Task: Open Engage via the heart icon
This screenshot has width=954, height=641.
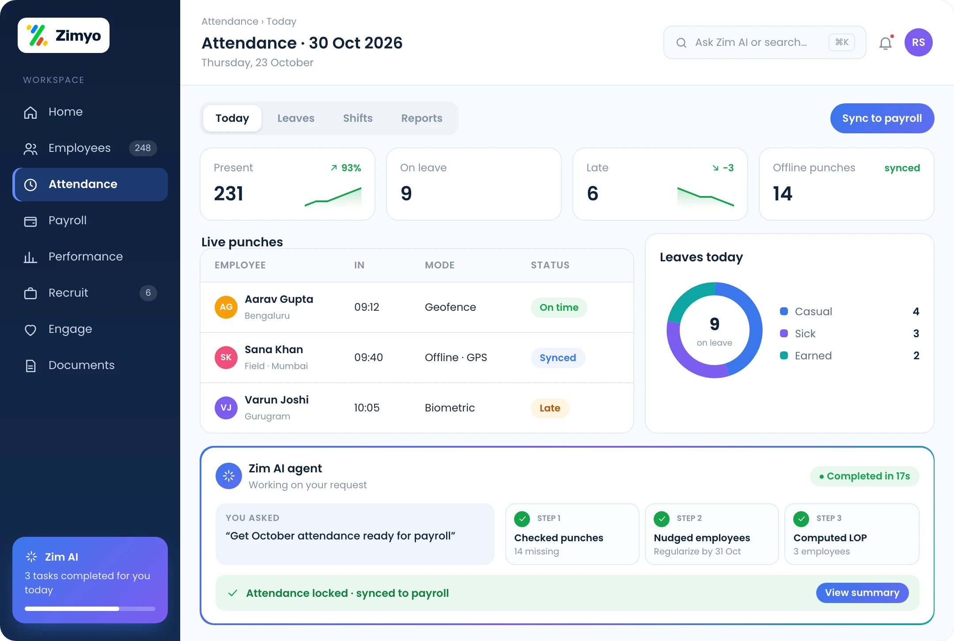Action: 30,329
